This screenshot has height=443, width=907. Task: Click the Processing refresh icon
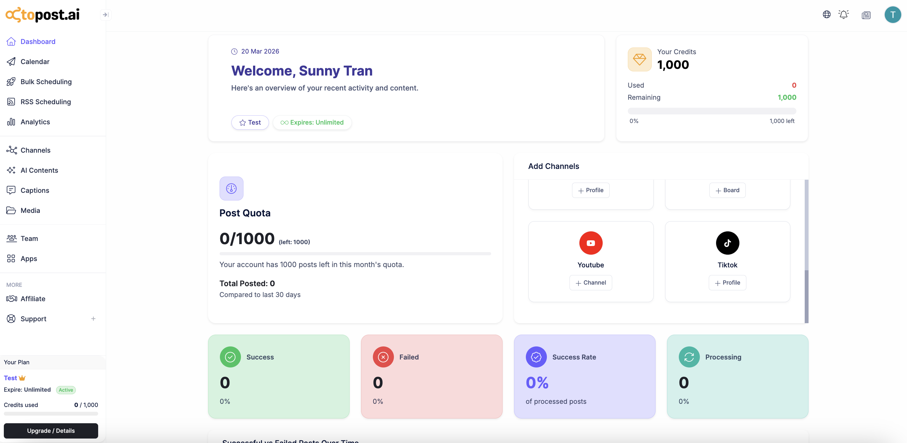pos(689,357)
